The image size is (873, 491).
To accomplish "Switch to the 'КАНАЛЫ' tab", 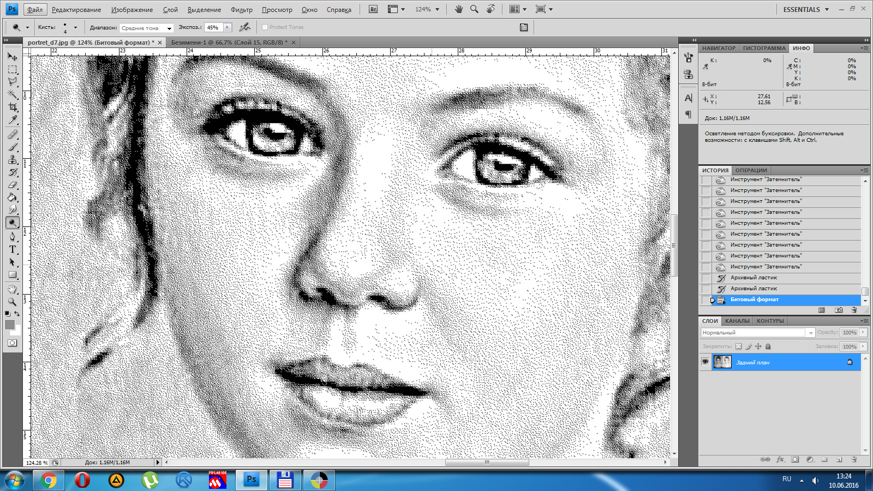I will [x=737, y=321].
